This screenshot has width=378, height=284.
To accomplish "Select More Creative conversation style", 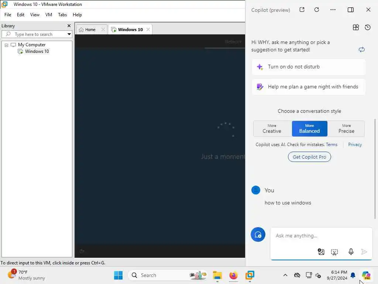I will tap(272, 129).
